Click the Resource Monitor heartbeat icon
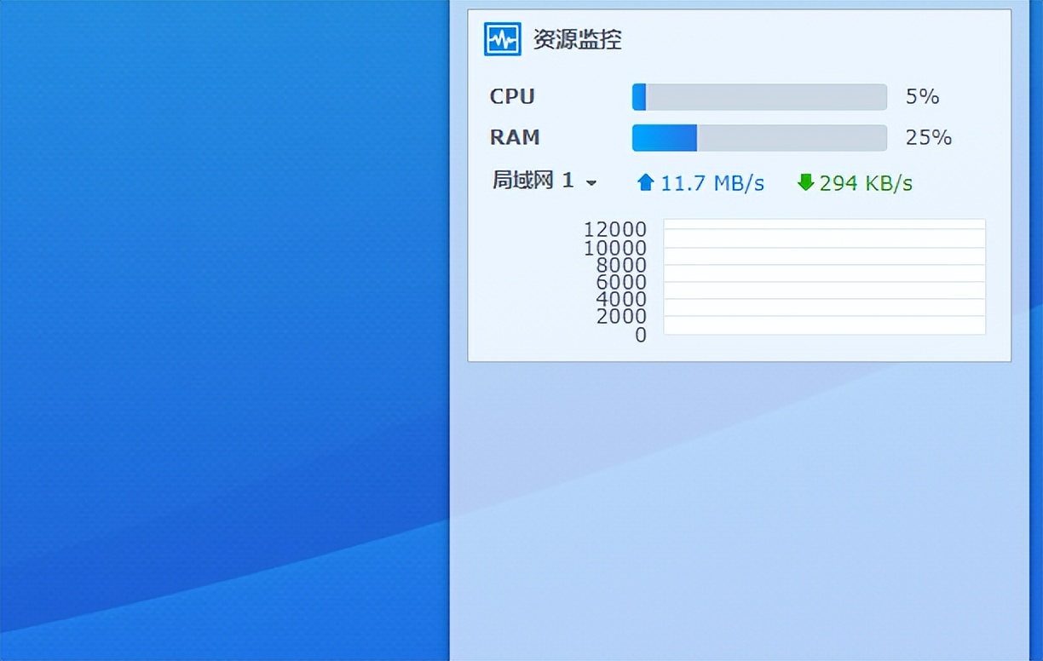1043x661 pixels. tap(503, 39)
